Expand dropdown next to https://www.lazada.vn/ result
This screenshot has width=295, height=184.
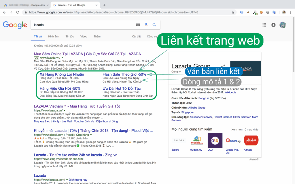tap(65, 111)
